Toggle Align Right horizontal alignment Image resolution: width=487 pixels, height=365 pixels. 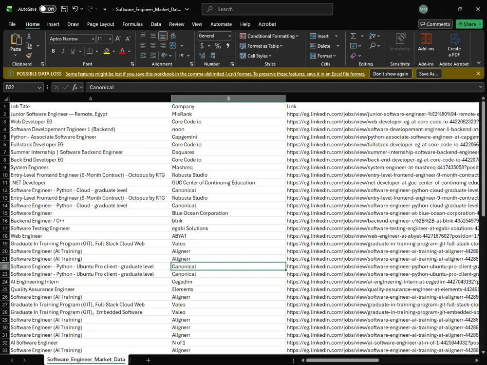(163, 46)
